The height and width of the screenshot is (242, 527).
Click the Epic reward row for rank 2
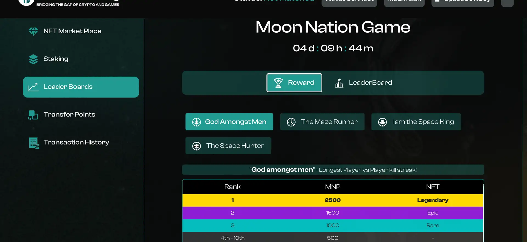point(332,213)
